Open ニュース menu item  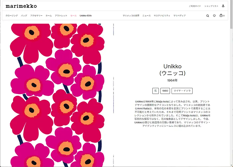tap(146, 16)
